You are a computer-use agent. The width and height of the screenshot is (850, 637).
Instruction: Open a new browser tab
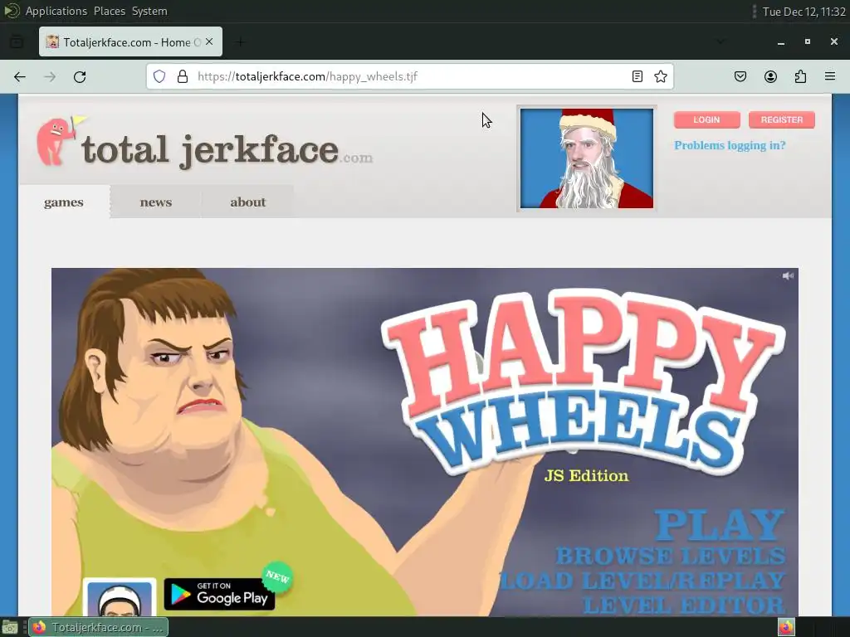pyautogui.click(x=240, y=41)
